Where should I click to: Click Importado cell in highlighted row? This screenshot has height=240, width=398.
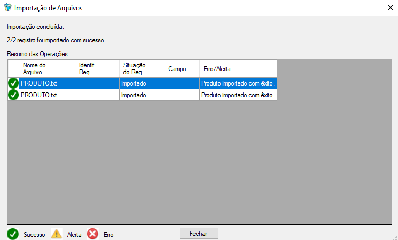142,83
